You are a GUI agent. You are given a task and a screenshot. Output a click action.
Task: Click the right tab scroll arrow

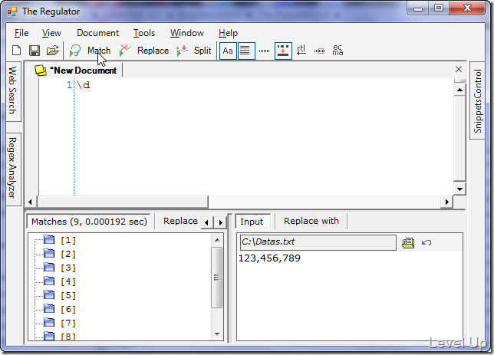tap(221, 222)
